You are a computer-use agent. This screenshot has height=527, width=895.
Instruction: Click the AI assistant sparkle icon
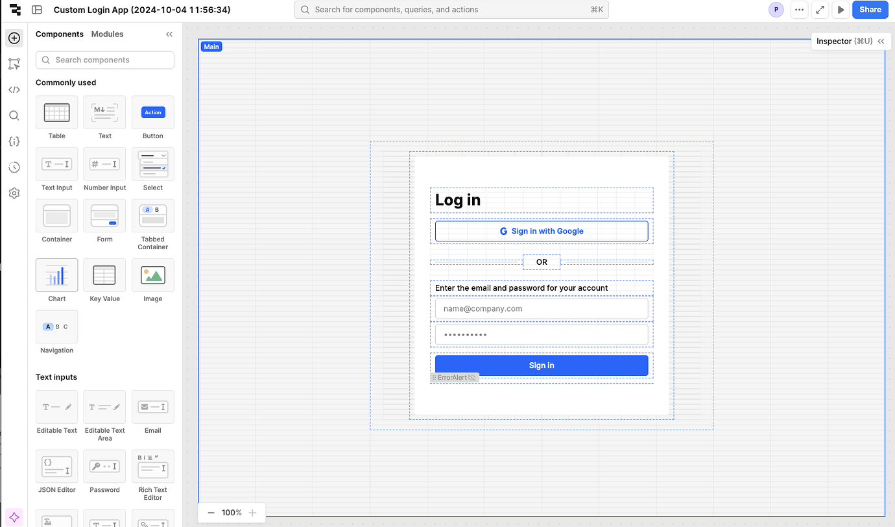pos(14,517)
